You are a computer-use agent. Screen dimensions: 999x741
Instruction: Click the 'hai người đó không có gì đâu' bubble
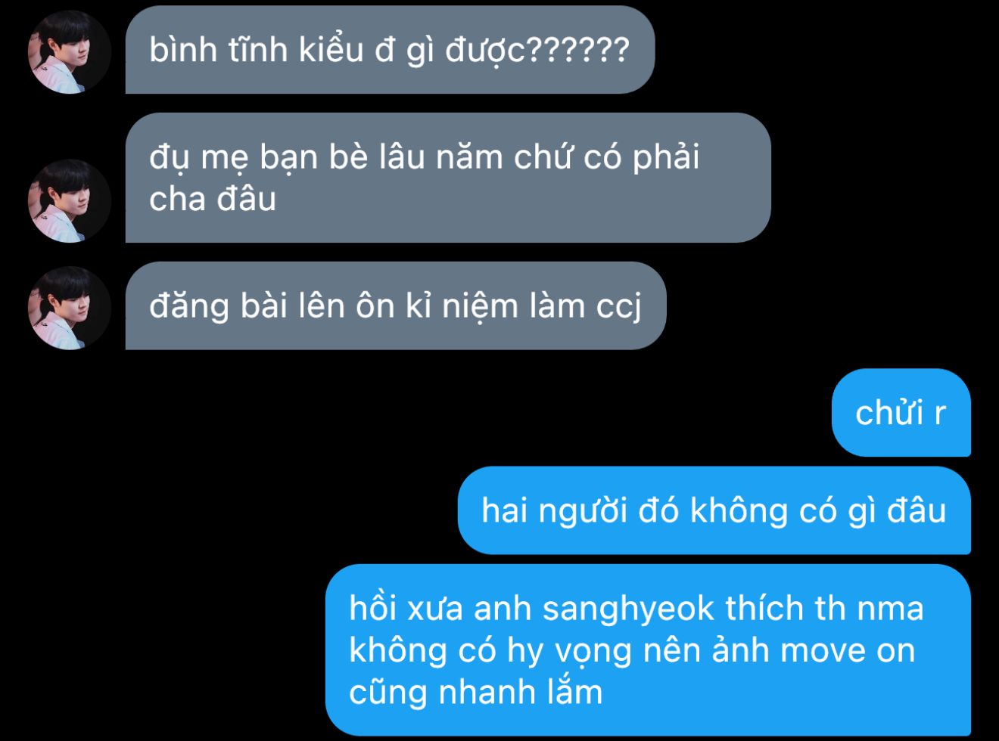714,510
